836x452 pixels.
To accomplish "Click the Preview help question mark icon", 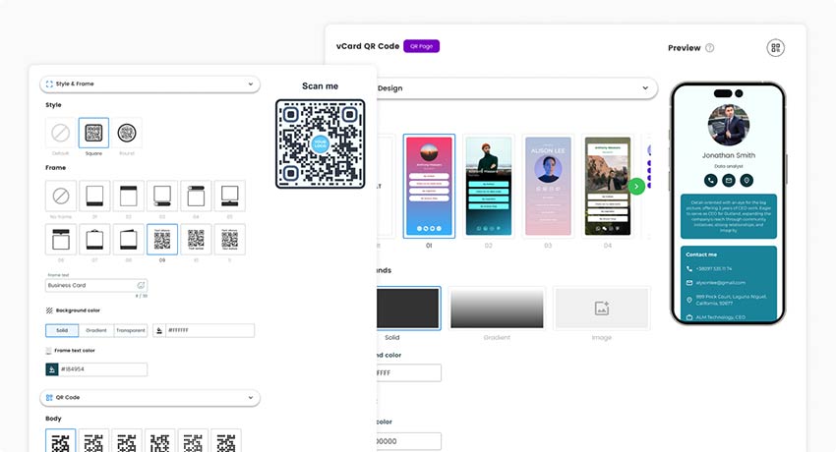I will click(710, 48).
